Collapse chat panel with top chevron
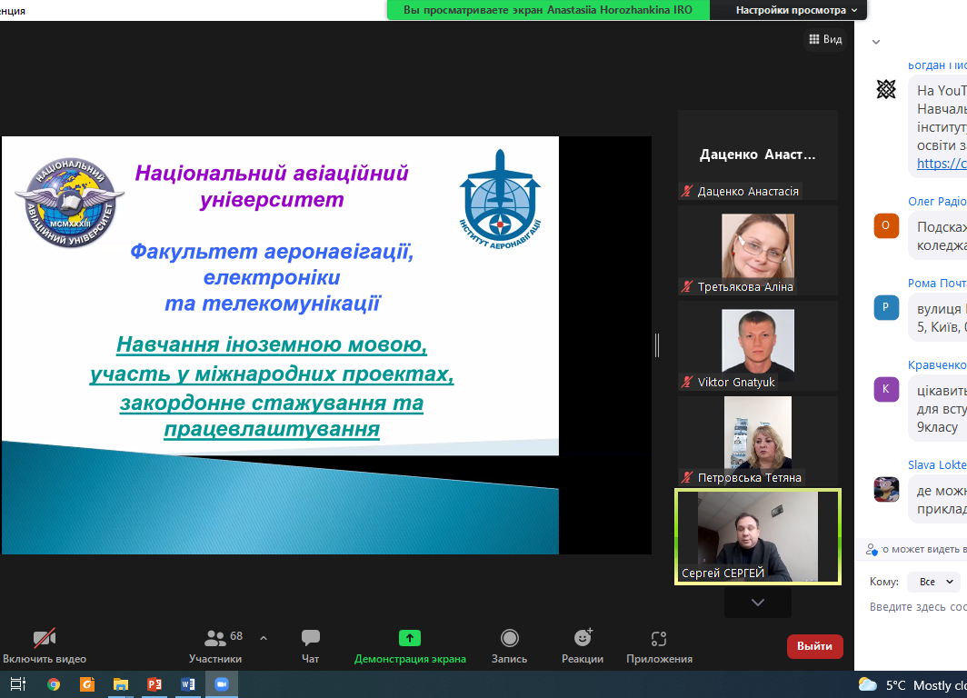 876,42
